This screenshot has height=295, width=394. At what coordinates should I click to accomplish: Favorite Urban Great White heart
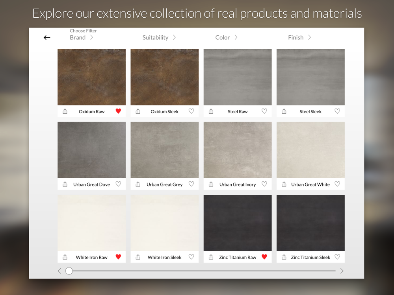337,184
